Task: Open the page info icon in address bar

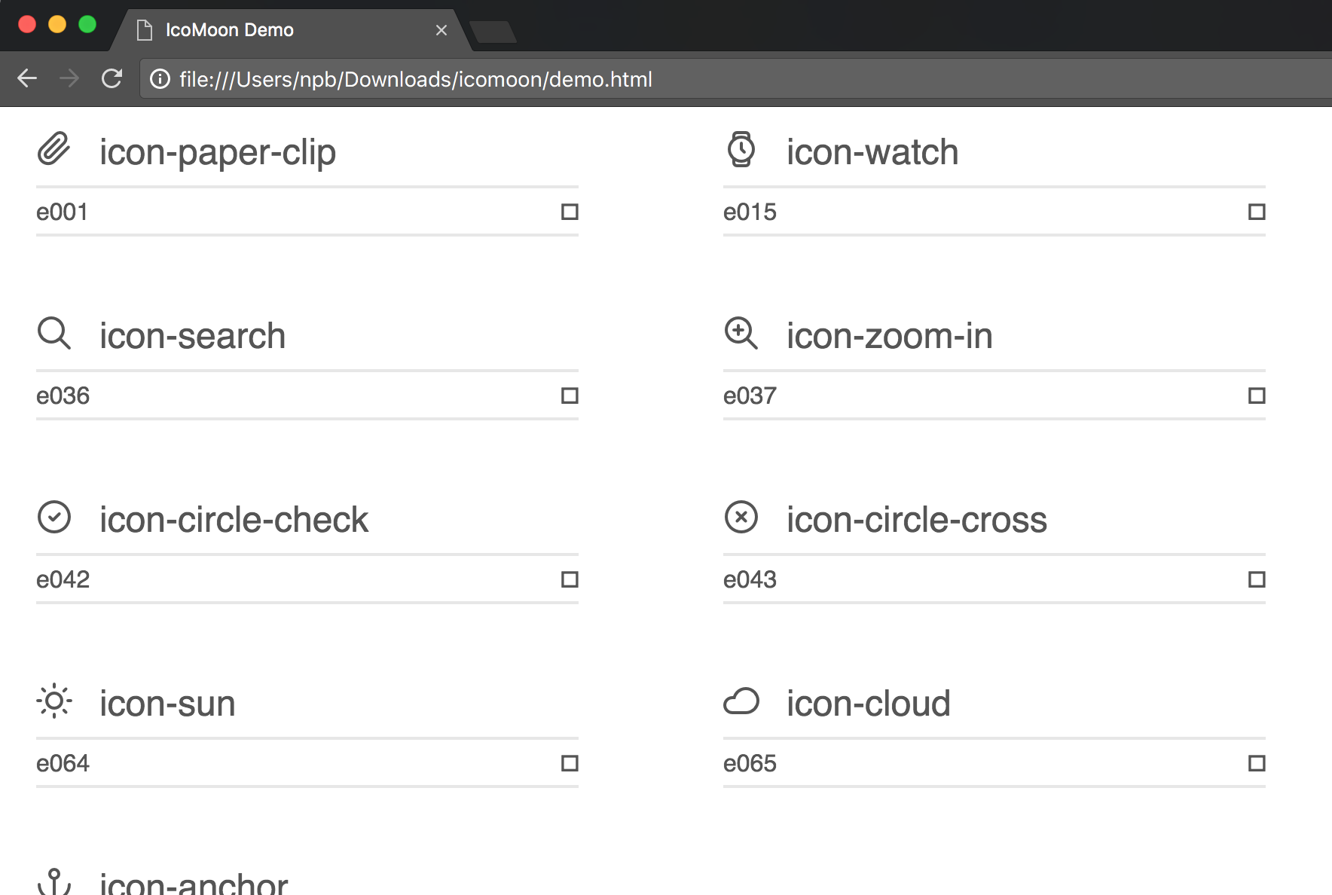Action: 159,78
